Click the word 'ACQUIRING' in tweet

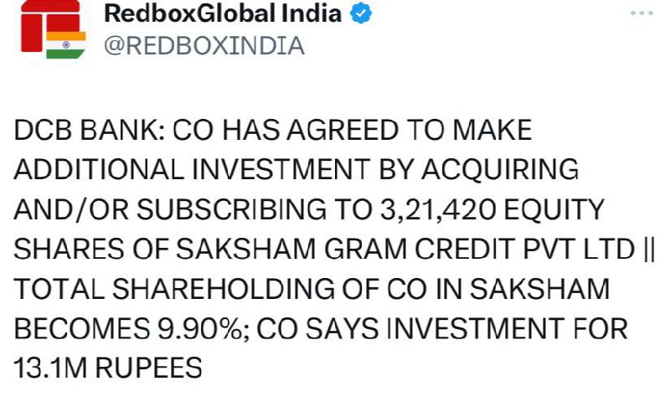coord(500,169)
